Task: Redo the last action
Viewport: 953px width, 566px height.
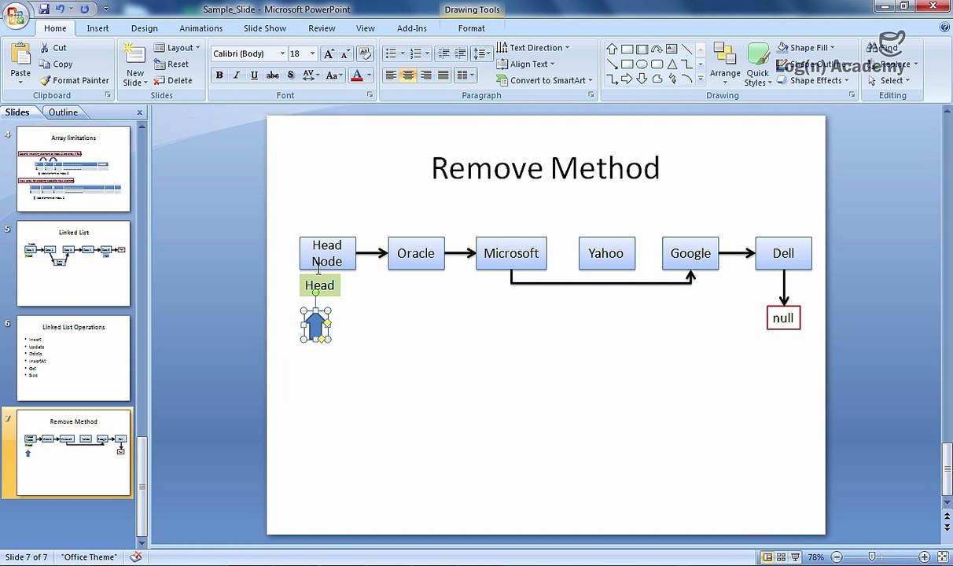Action: 84,9
